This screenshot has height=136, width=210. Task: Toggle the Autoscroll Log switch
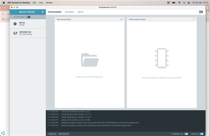pos(186,134)
